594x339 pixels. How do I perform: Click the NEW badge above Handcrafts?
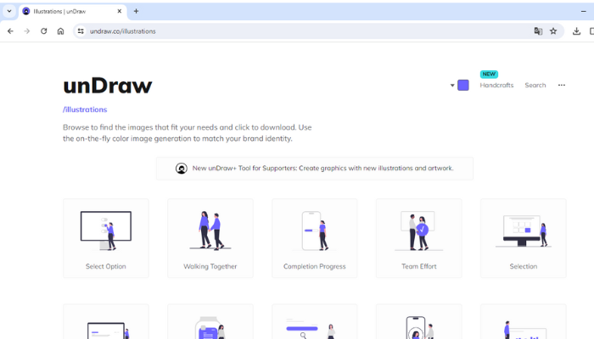click(x=489, y=75)
